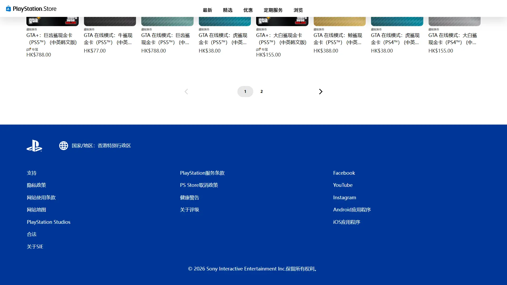Select page 1 in pagination
507x285 pixels.
pos(245,92)
